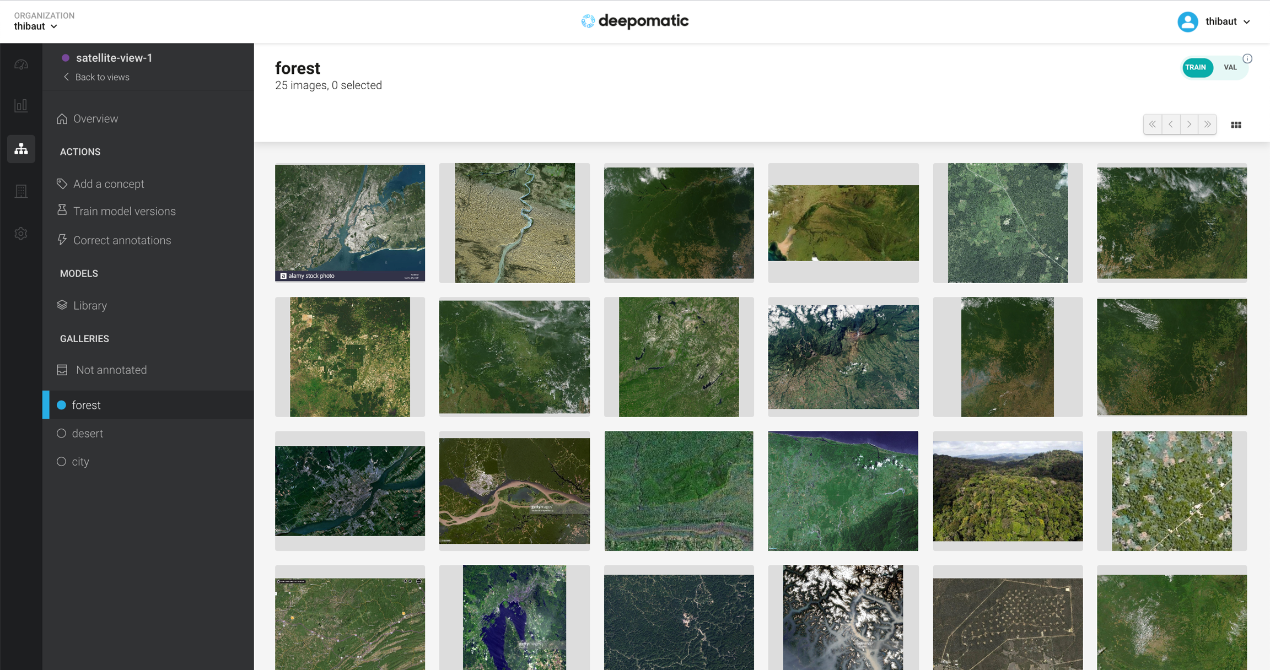
Task: Open the dashboard gauge icon in left rail
Action: click(x=21, y=64)
